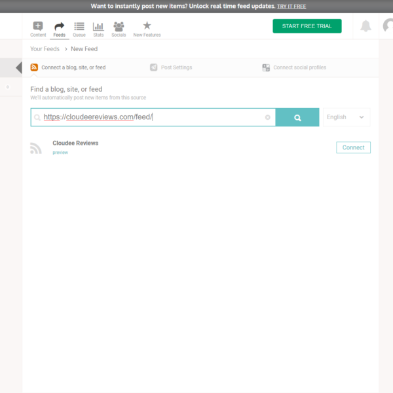Image resolution: width=393 pixels, height=393 pixels.
Task: Click the magnifier icon inside the URL field
Action: point(37,117)
